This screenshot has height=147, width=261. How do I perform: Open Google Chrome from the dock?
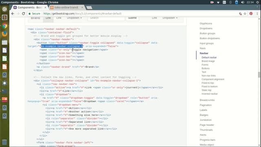point(4,26)
